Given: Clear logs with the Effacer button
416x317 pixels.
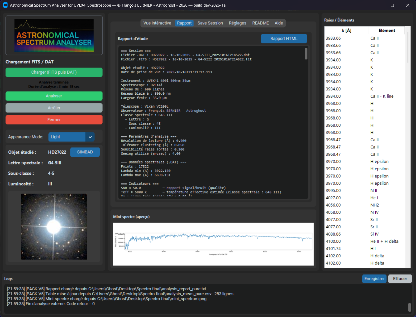Looking at the screenshot, I should [x=400, y=279].
